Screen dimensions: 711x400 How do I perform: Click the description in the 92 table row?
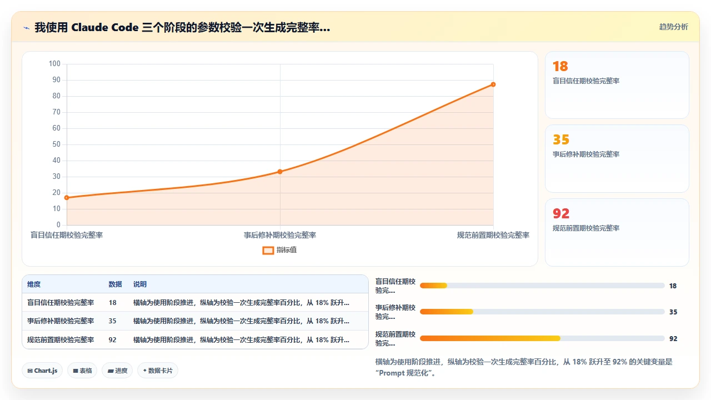point(241,339)
